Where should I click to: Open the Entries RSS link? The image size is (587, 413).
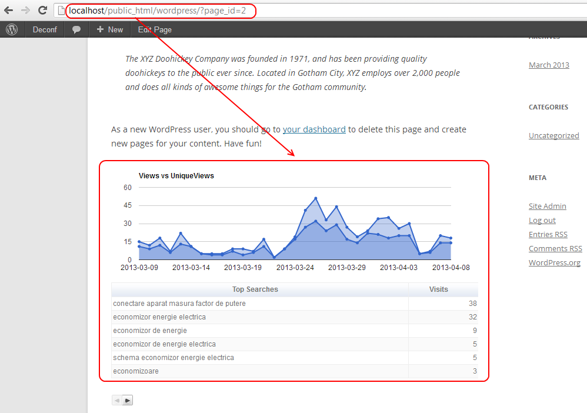(x=548, y=234)
